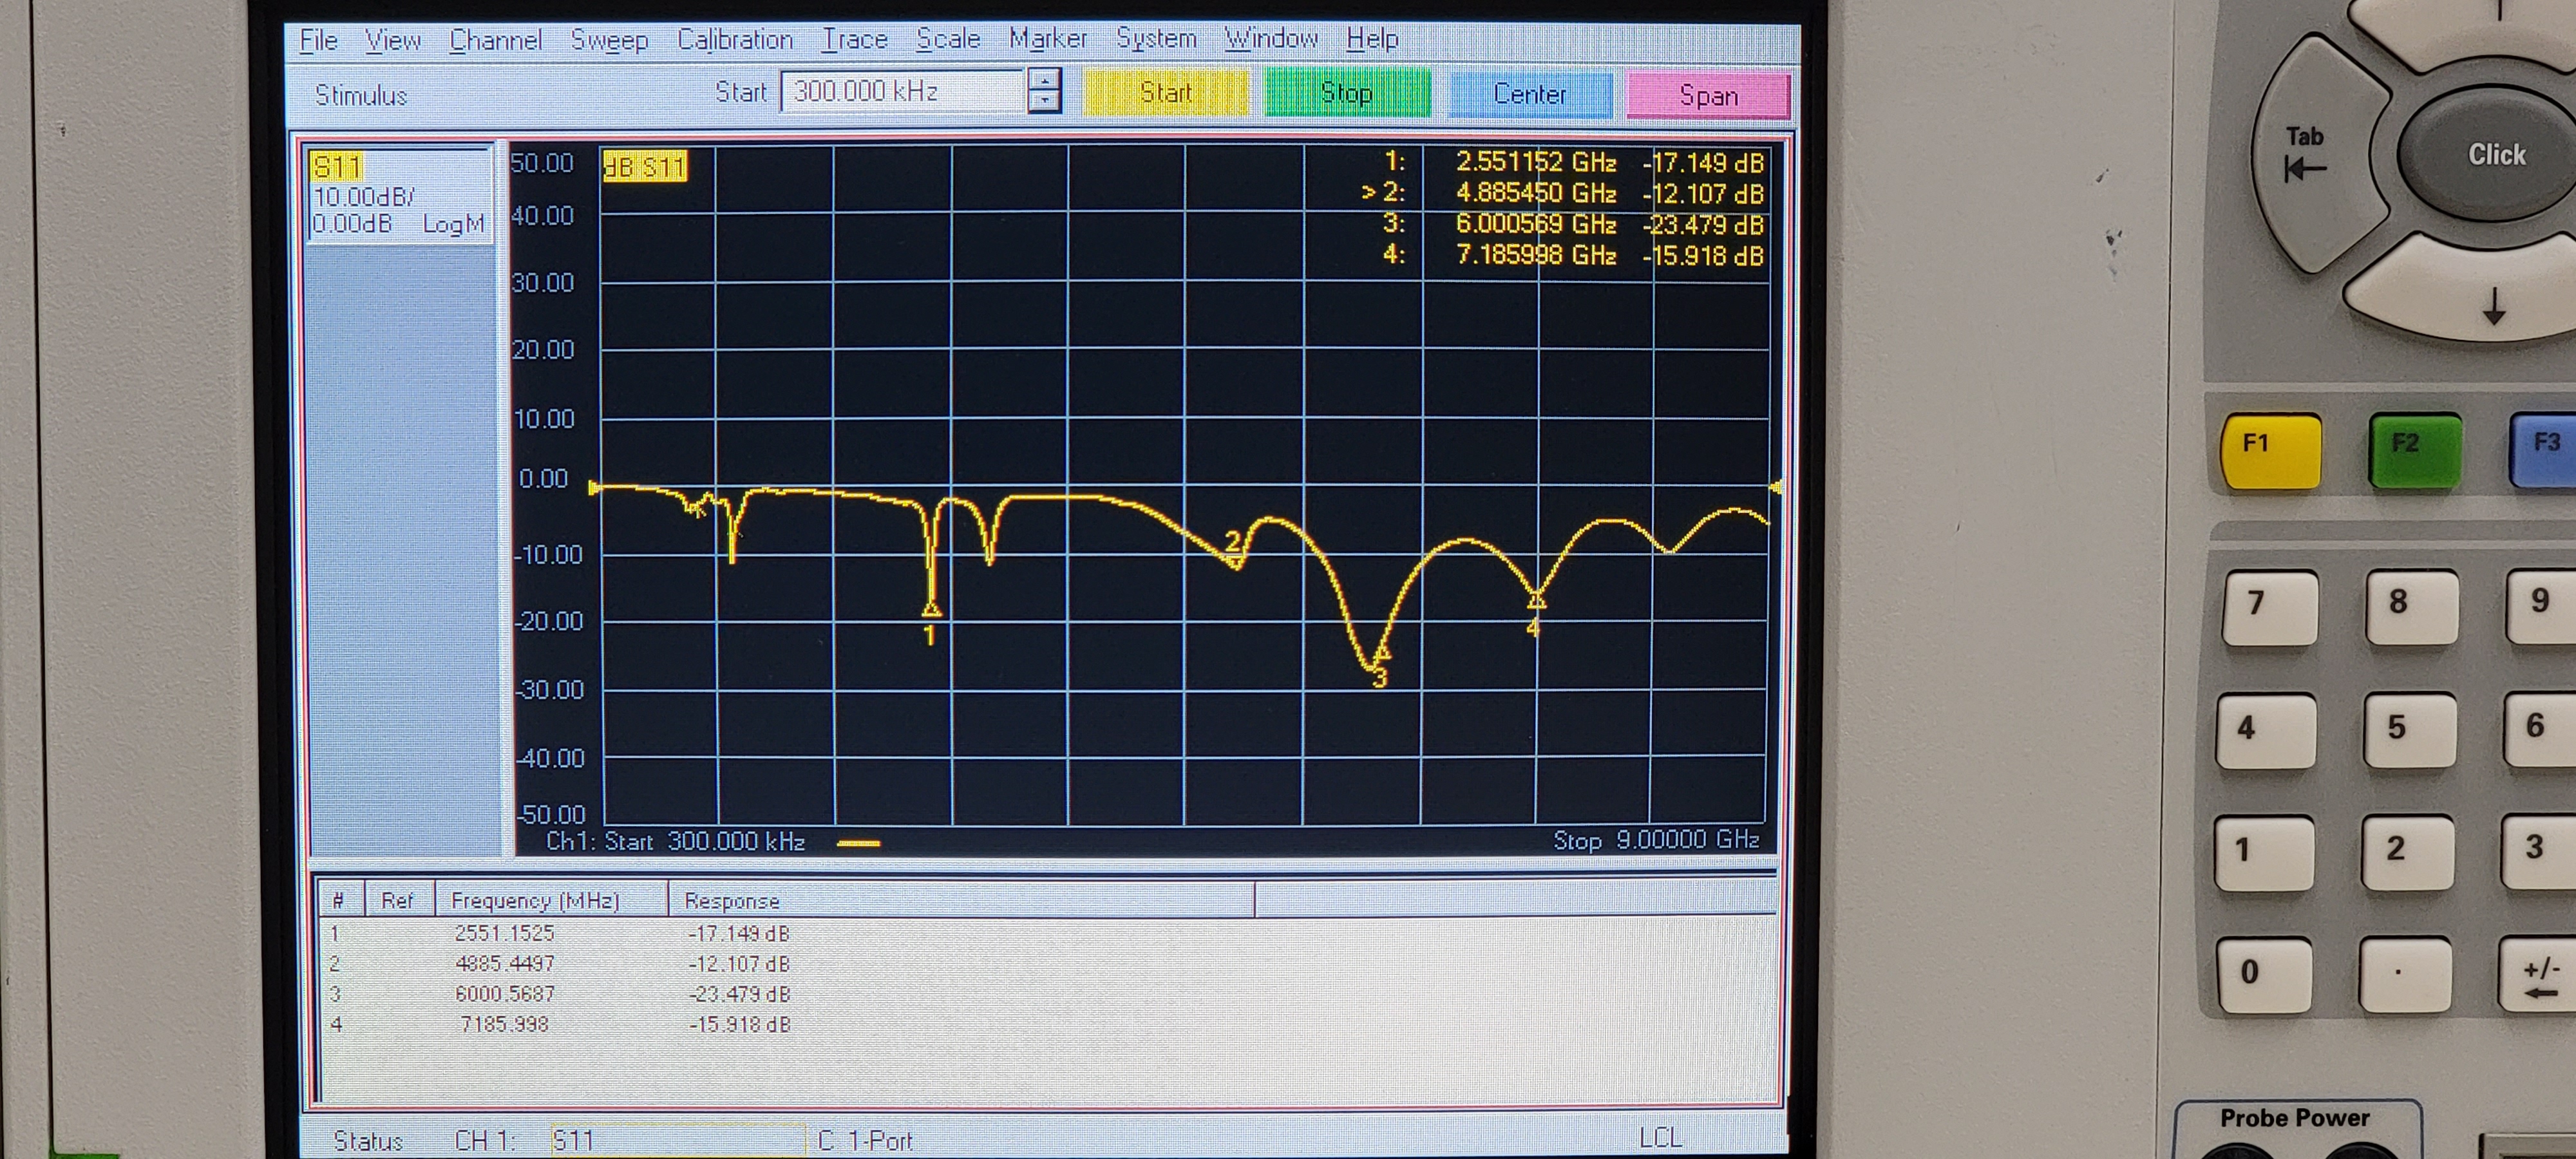Click the blue Center stimulus button
Screen dimensions: 2576x1159
1529,94
